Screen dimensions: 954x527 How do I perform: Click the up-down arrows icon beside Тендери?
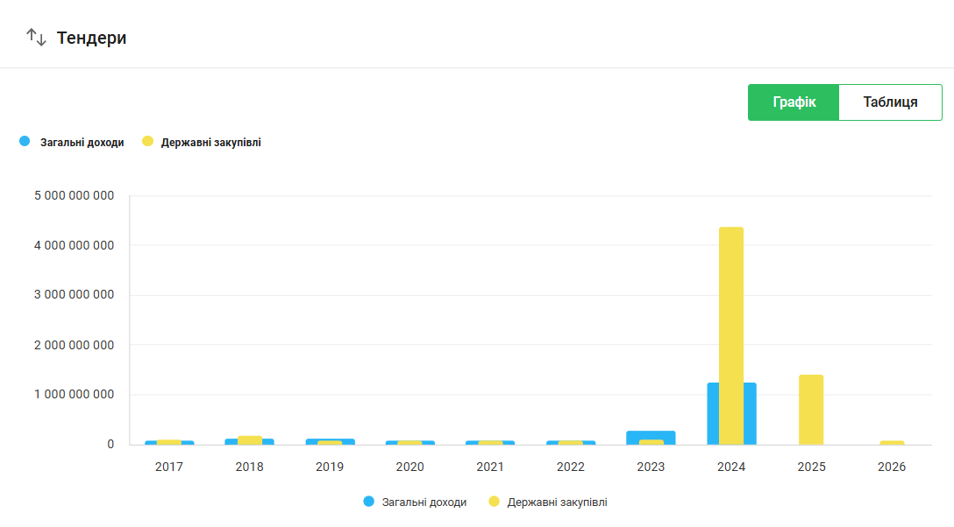[x=36, y=38]
